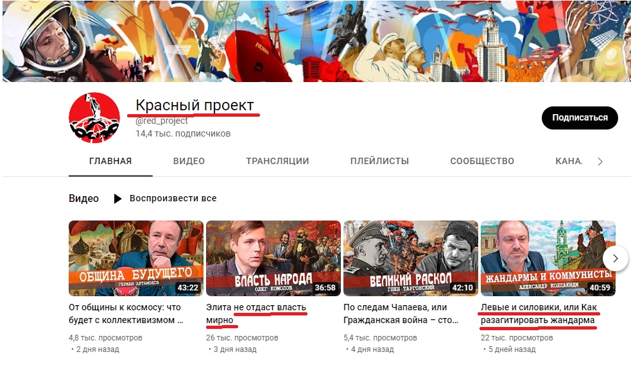Click the play-all triangle icon
This screenshot has height=368, width=631.
[x=117, y=199]
